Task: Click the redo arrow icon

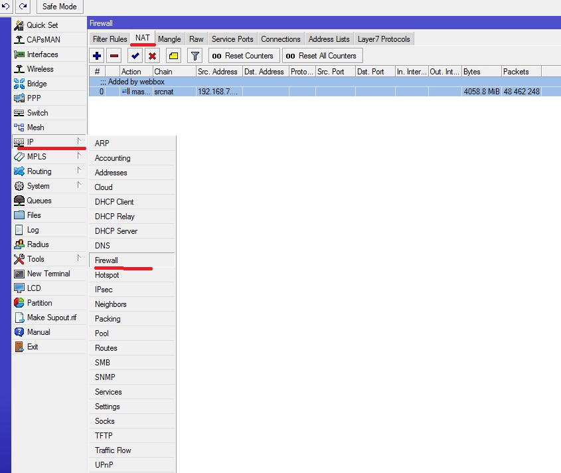Action: [x=23, y=7]
